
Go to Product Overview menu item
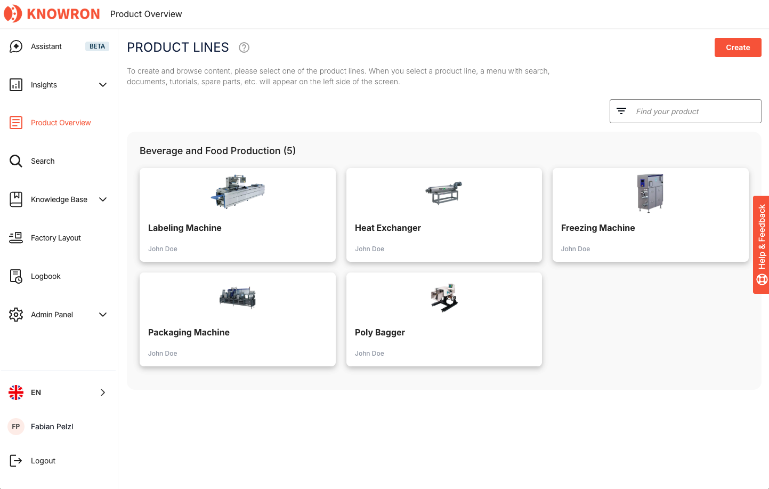tap(59, 123)
